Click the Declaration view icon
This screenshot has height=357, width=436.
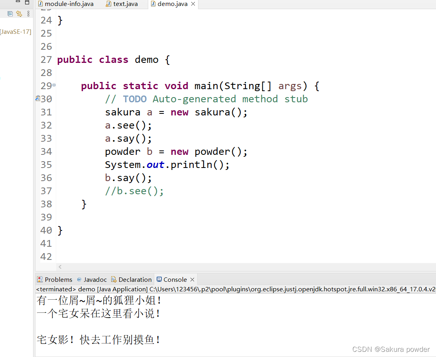pyautogui.click(x=114, y=279)
